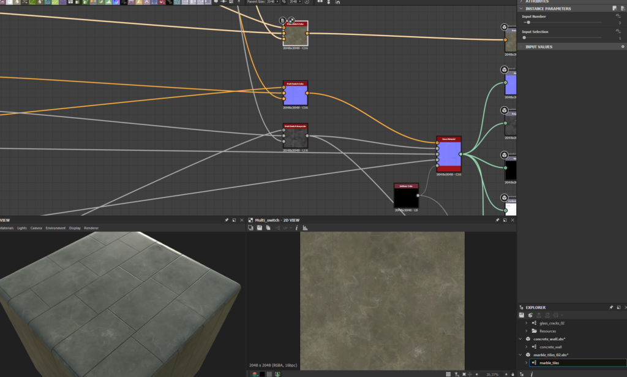Select glass_cracks_02 in Explorer
The height and width of the screenshot is (377, 627).
pyautogui.click(x=552, y=323)
